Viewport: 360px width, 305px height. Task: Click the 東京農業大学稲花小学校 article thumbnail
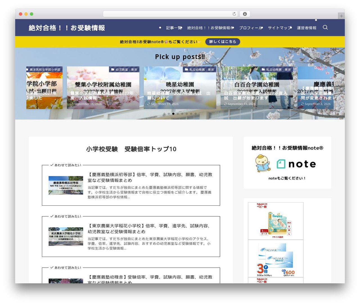point(66,236)
